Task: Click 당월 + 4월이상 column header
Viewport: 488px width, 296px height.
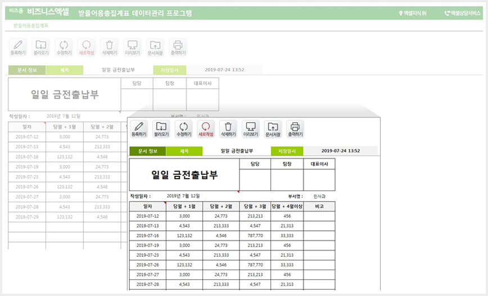Action: [287, 207]
